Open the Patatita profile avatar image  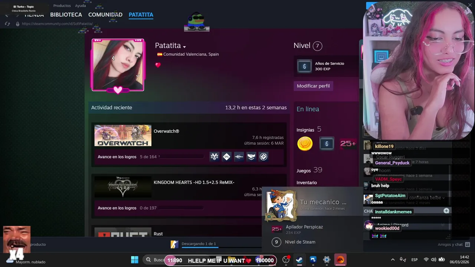click(x=118, y=65)
